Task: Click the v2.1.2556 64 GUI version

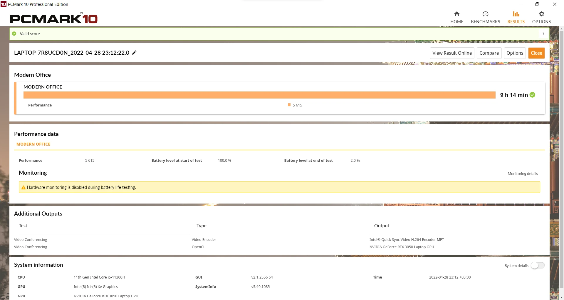Action: [x=262, y=277]
